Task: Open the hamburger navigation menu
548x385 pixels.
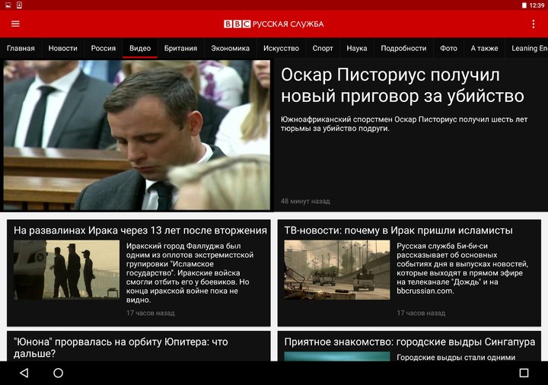Action: (15, 24)
